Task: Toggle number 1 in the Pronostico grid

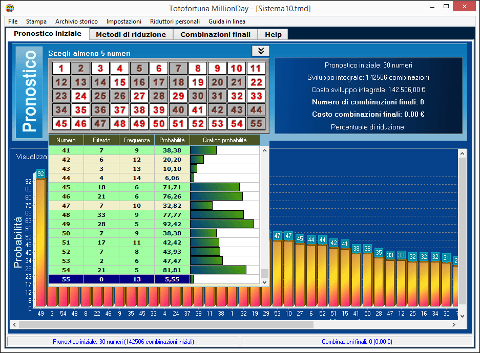Action: point(61,69)
